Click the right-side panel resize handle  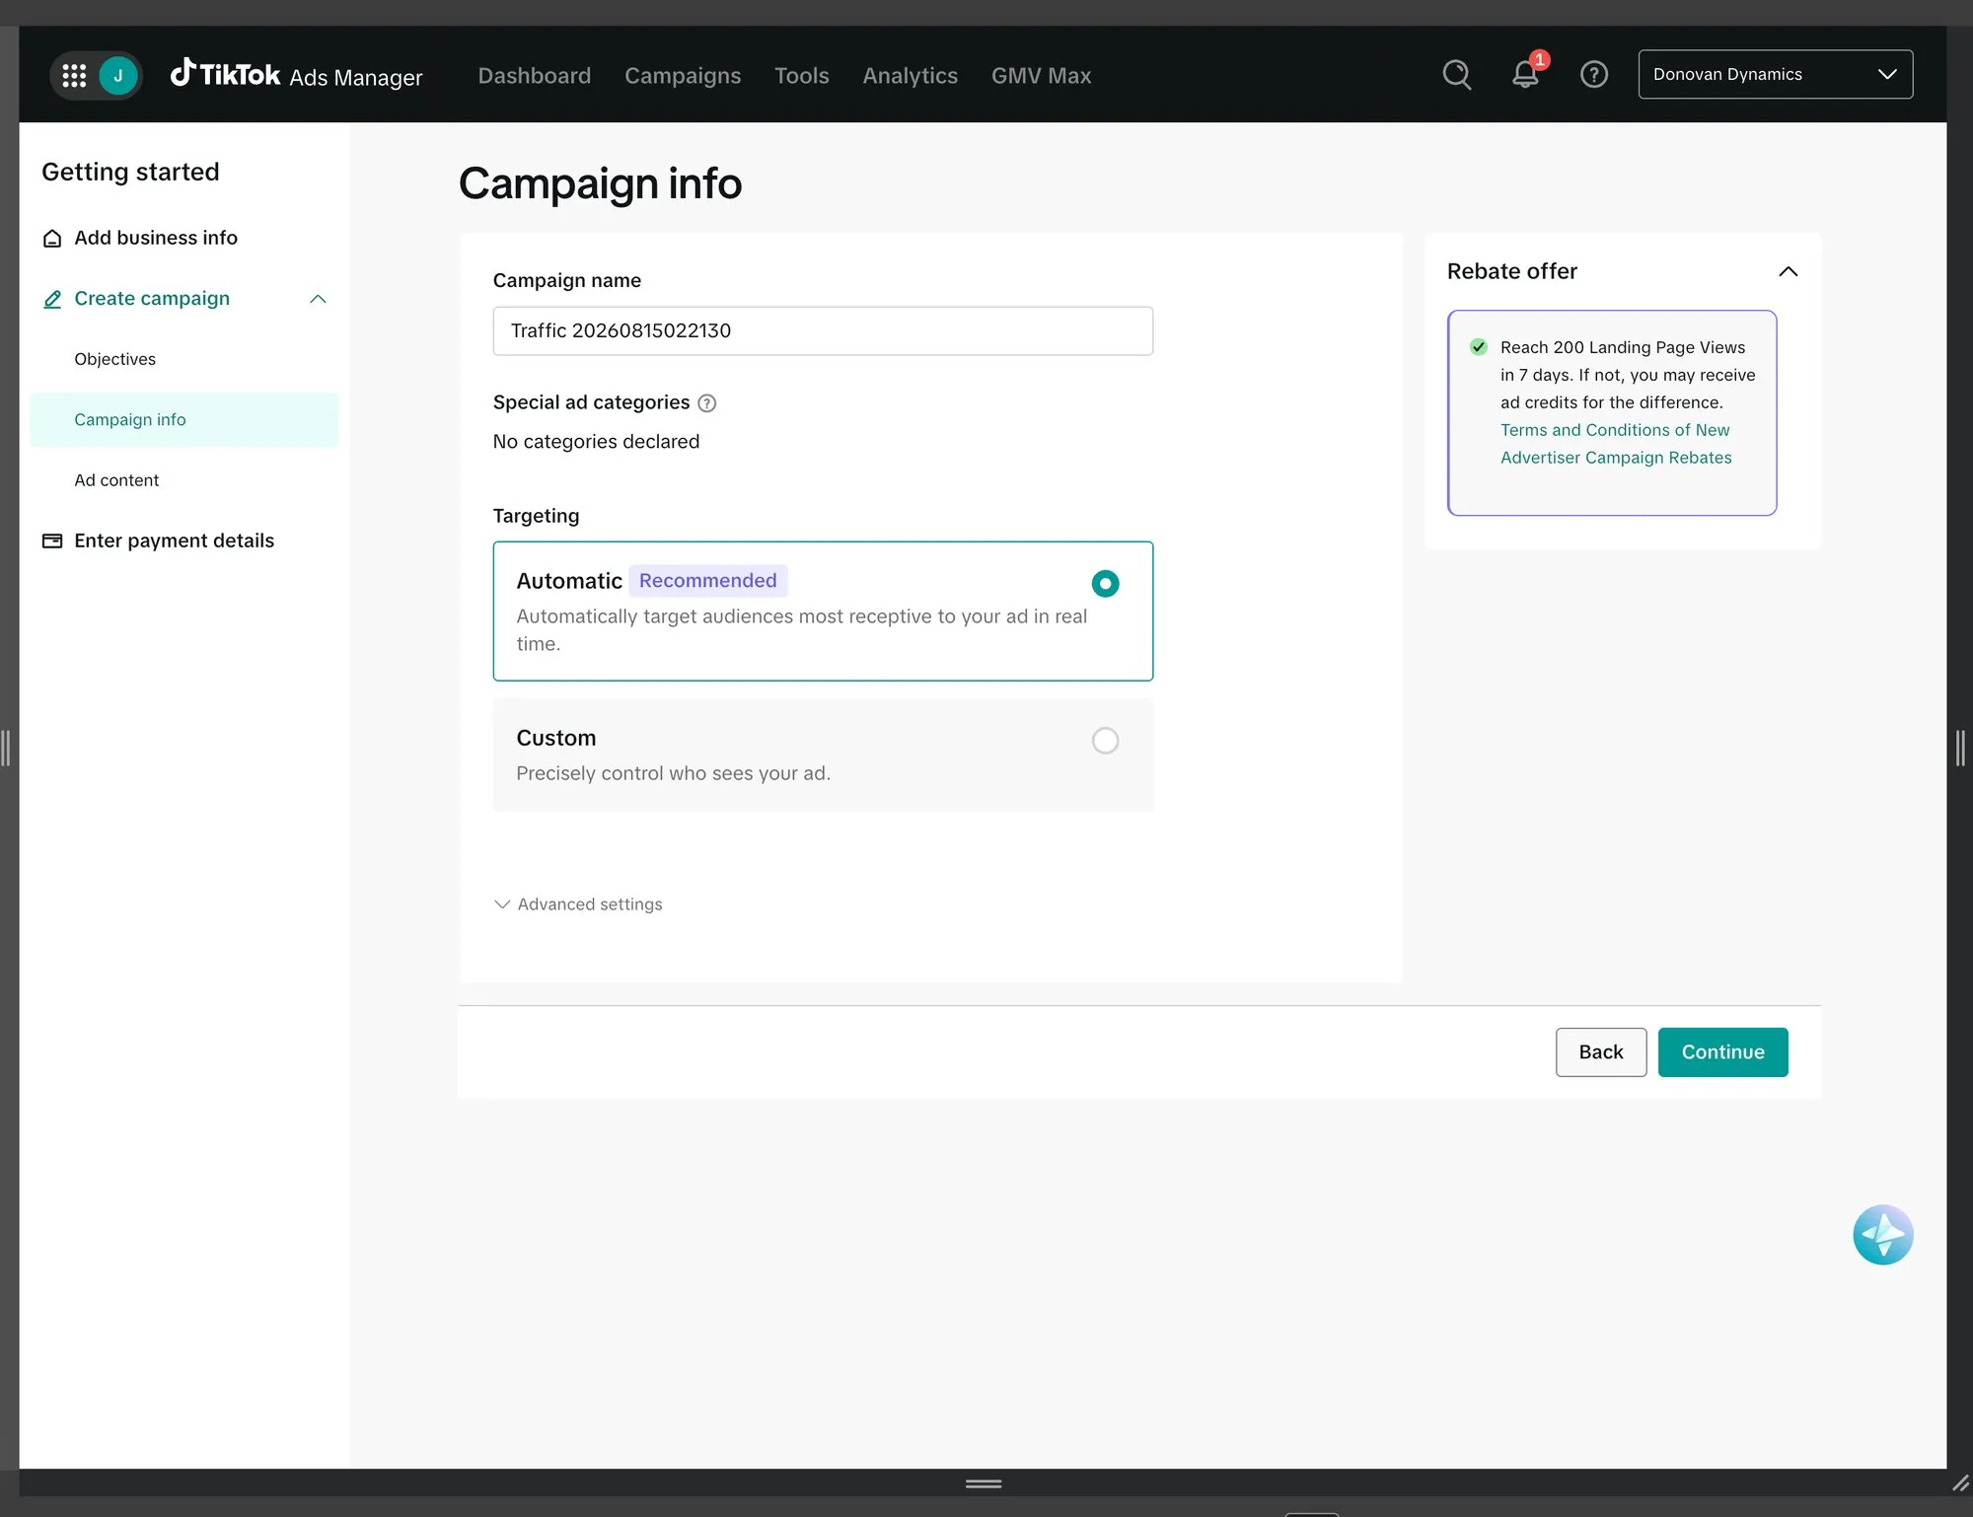tap(1960, 748)
